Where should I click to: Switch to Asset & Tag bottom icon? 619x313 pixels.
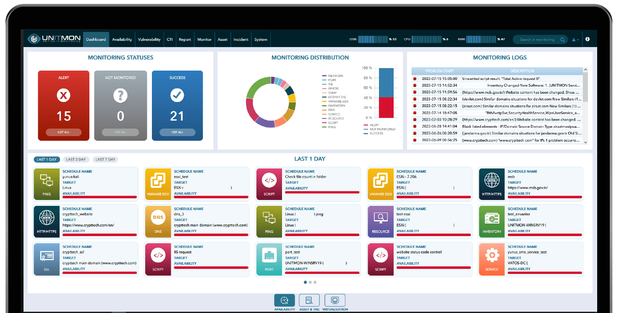(309, 300)
